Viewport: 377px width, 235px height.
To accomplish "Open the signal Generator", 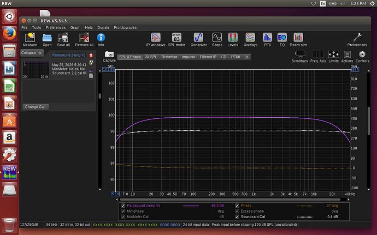I will pos(198,40).
